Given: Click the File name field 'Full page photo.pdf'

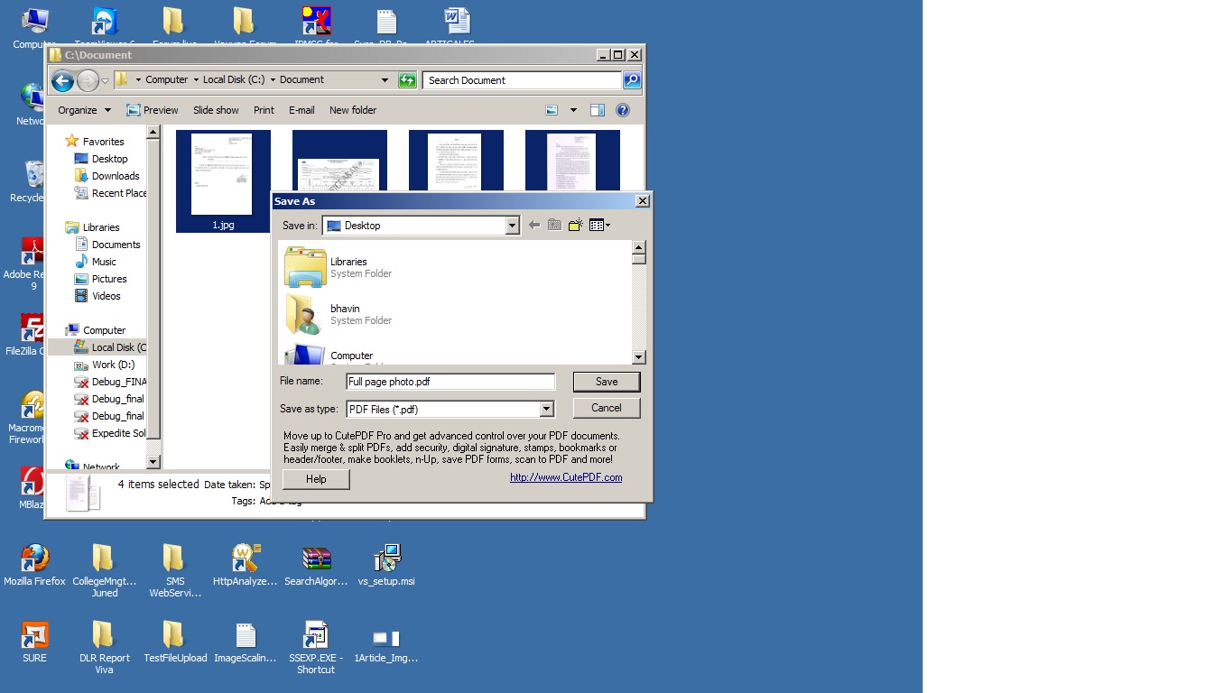Looking at the screenshot, I should (x=450, y=382).
